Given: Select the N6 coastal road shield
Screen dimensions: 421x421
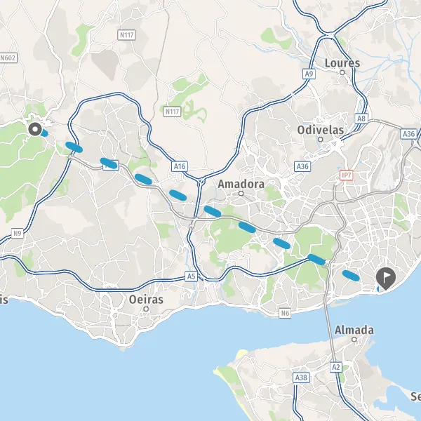Looking at the screenshot, I should click(x=285, y=313).
